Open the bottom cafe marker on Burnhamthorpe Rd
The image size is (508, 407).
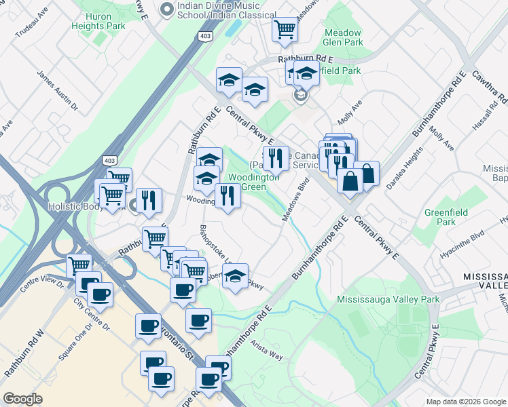(x=208, y=381)
